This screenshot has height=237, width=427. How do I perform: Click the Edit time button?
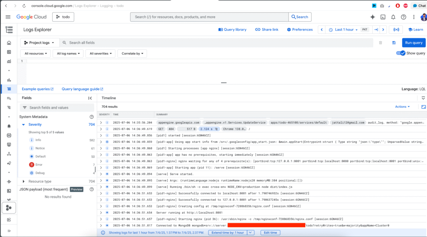click(270, 233)
